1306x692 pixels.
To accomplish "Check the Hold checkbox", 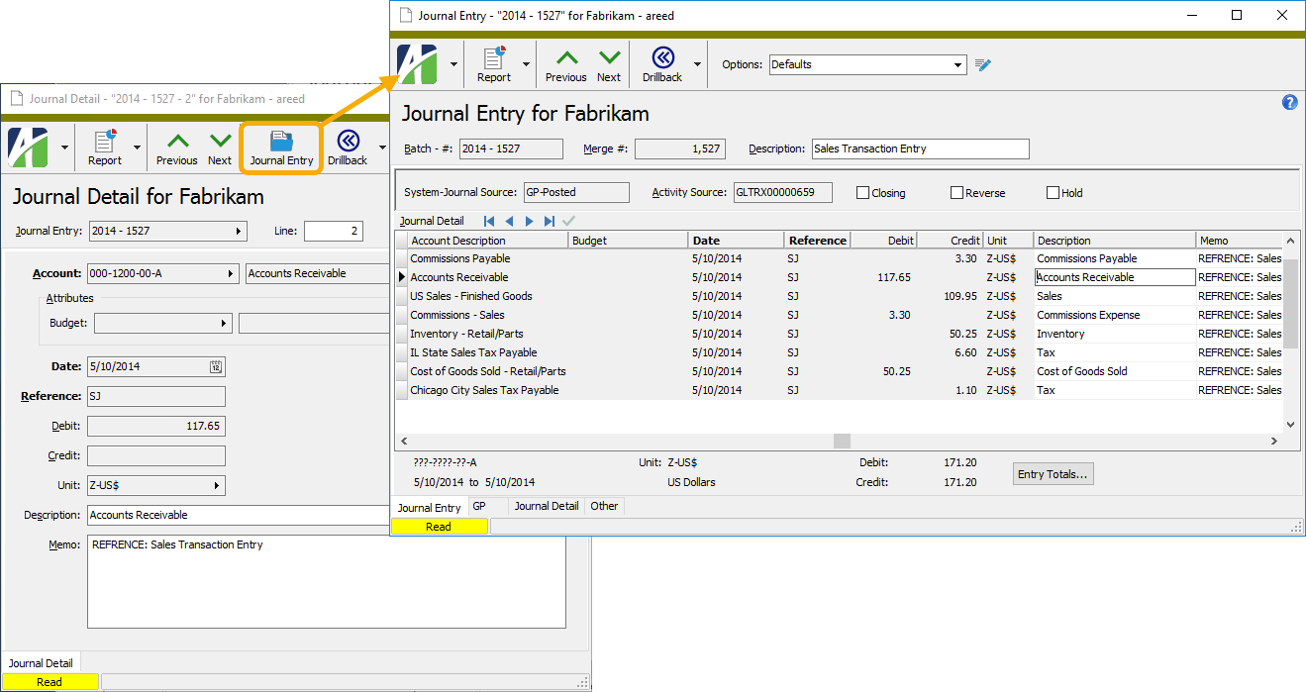I will point(1053,193).
